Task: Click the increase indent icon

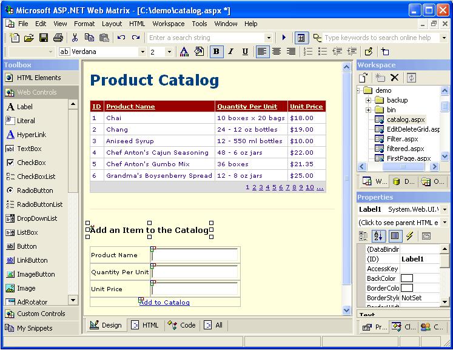Action: click(x=352, y=52)
